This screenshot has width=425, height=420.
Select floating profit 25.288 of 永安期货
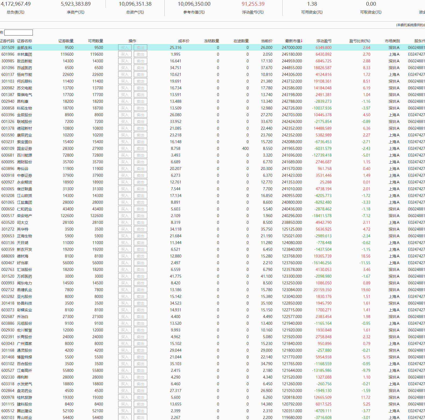[326, 182]
